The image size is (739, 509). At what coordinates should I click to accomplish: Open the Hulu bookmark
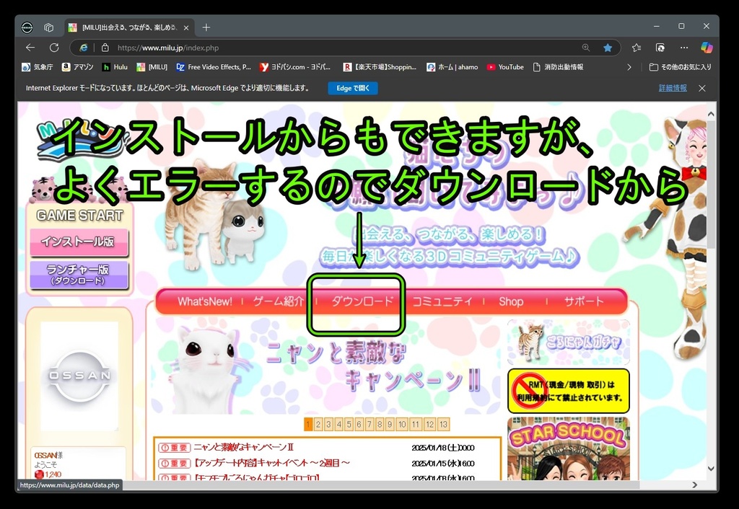pyautogui.click(x=115, y=67)
